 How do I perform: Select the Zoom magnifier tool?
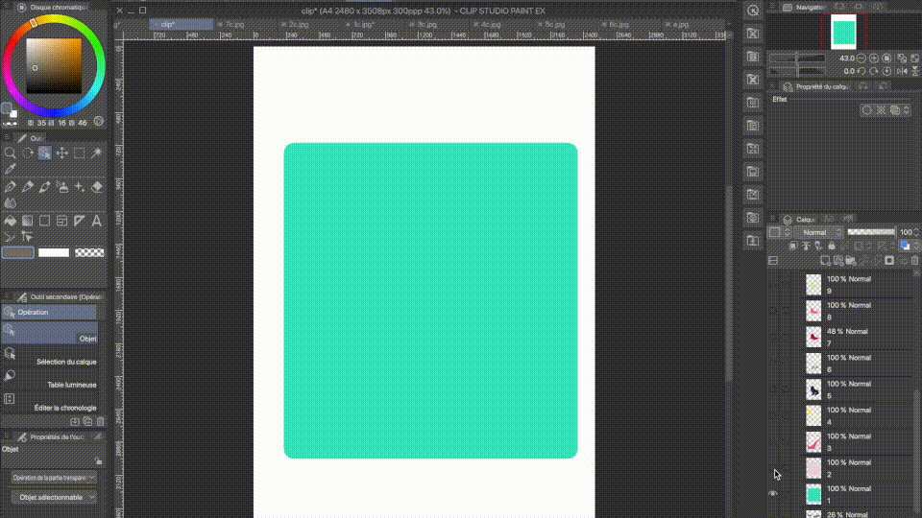(x=10, y=153)
